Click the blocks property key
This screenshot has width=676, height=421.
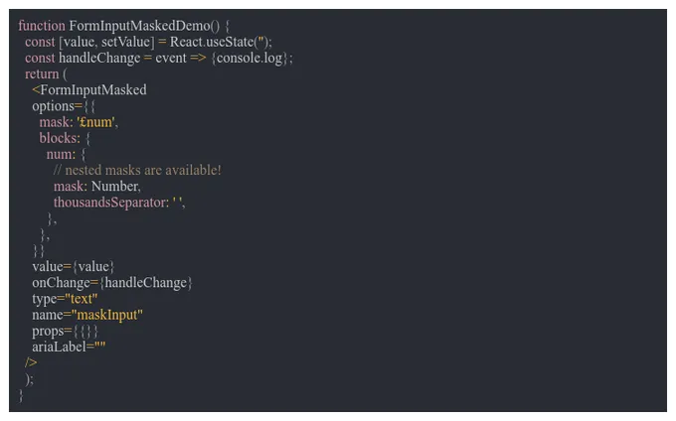(60, 138)
